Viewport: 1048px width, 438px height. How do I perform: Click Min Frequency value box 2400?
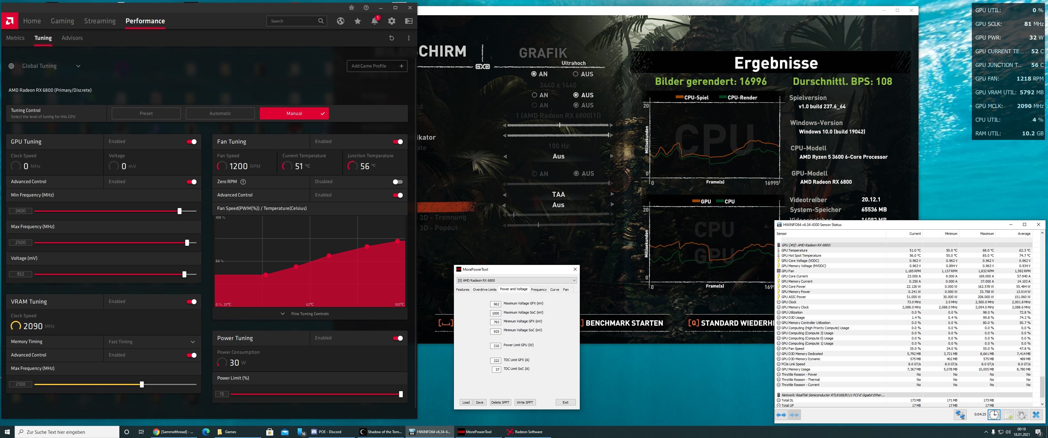click(20, 211)
